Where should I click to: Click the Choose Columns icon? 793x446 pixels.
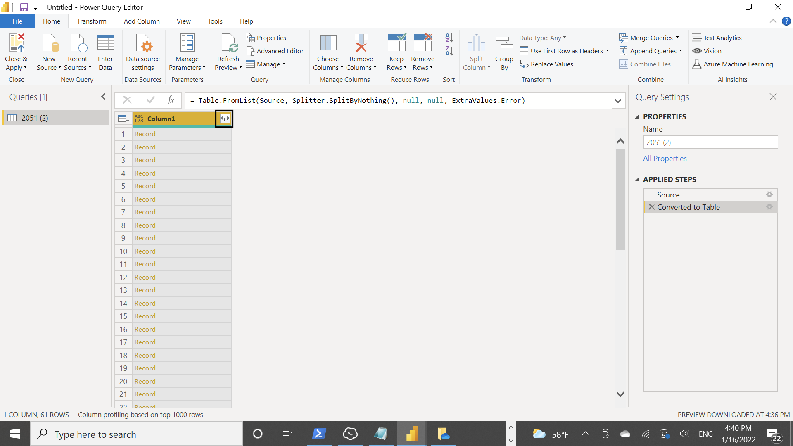click(328, 43)
